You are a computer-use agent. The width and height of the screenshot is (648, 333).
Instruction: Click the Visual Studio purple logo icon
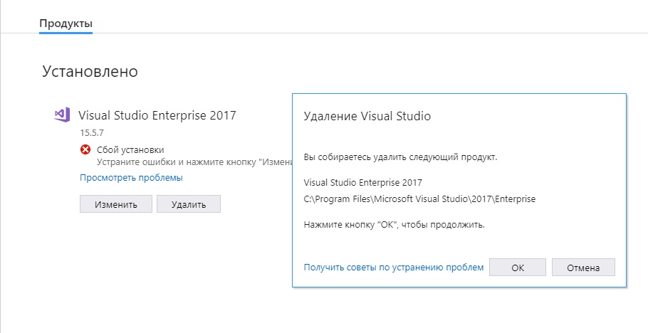61,115
